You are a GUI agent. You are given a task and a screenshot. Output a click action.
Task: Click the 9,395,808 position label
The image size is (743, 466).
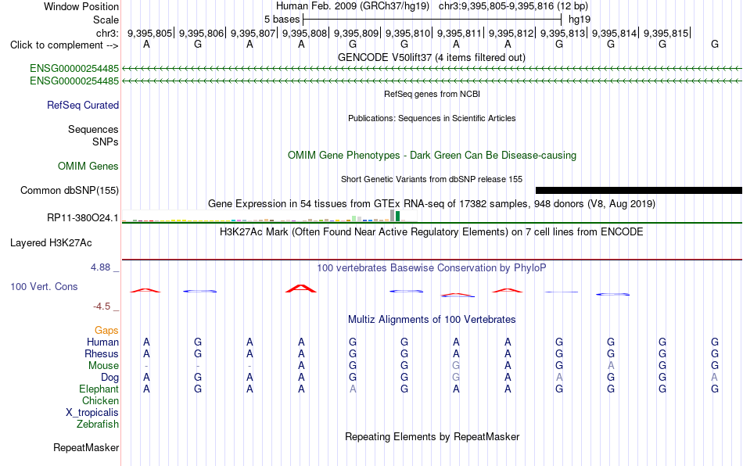305,33
